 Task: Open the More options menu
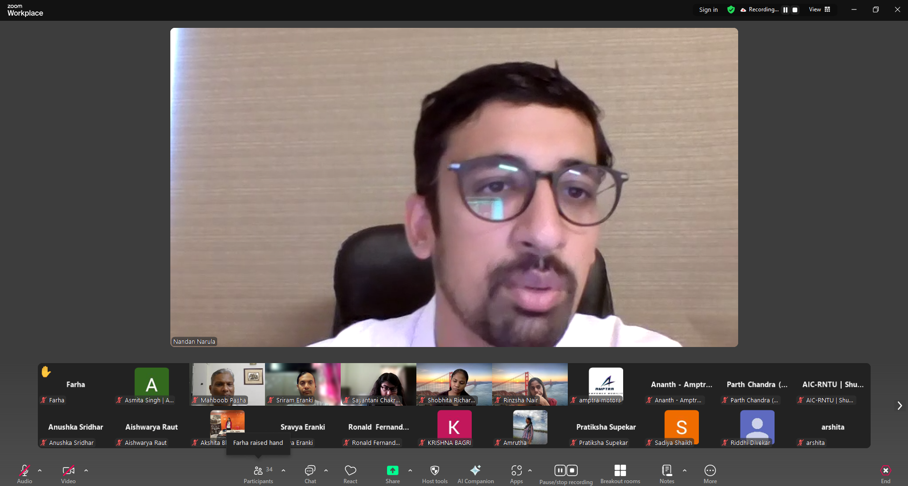pos(710,474)
